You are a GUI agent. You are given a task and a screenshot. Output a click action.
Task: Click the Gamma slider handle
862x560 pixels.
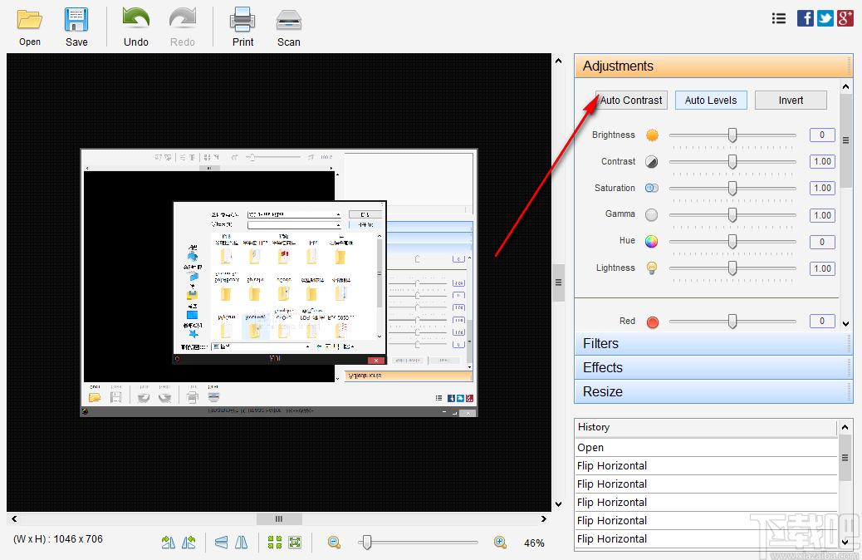(x=732, y=214)
